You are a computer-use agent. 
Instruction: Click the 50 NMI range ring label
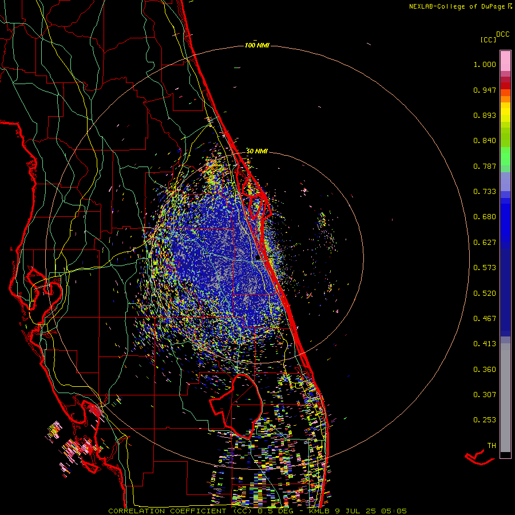coord(257,151)
